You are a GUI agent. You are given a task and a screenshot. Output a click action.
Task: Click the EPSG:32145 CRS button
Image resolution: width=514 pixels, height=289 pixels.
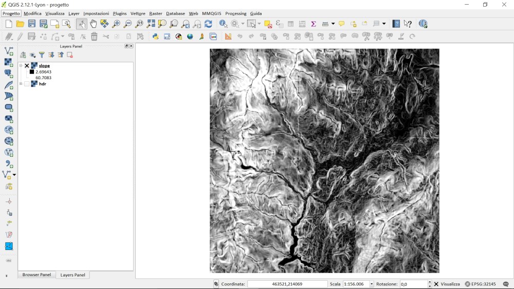[480, 284]
